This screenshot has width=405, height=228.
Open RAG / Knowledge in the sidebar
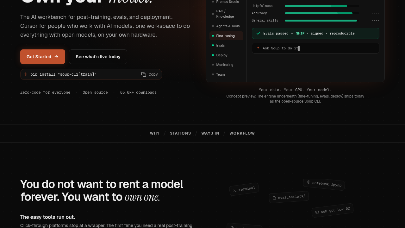pyautogui.click(x=226, y=14)
